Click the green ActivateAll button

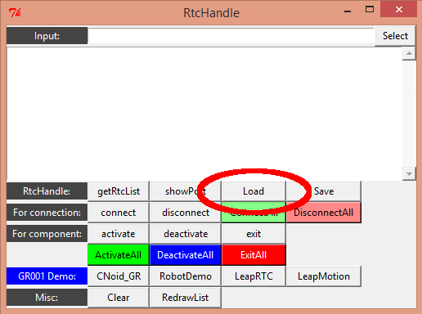pyautogui.click(x=119, y=255)
